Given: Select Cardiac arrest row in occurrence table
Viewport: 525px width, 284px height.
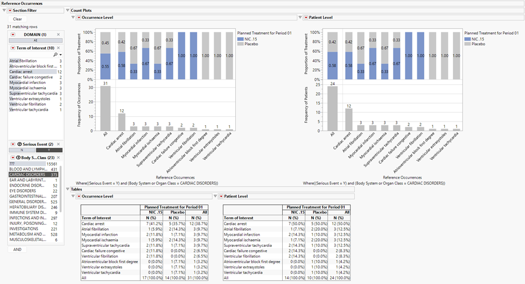Looking at the screenshot, I should (x=145, y=224).
